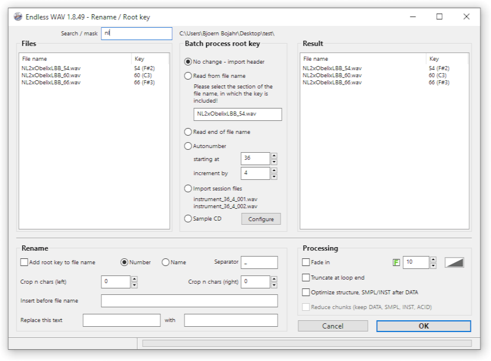The image size is (491, 361).
Task: Click example text 'instrument_36_4_001.wav'
Action: click(x=225, y=199)
